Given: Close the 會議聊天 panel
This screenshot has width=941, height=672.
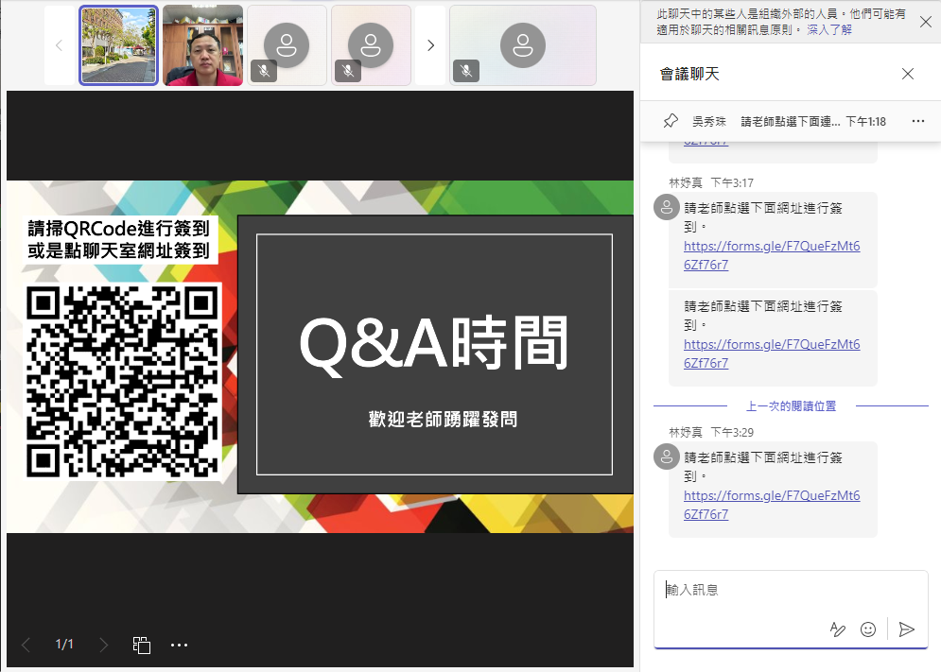Looking at the screenshot, I should point(907,74).
